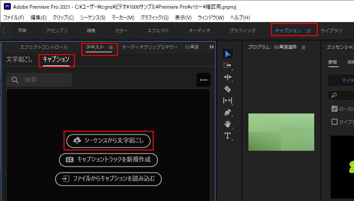Click ファイルからキャプションを読み込む button
Screen dimensions: 354x201
tap(108, 179)
